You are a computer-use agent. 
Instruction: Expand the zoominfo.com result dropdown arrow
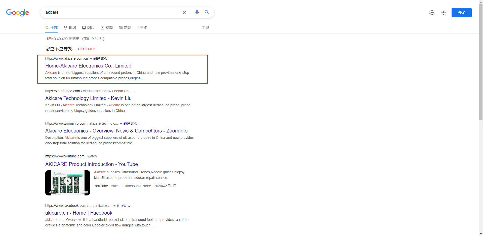pyautogui.click(x=121, y=124)
